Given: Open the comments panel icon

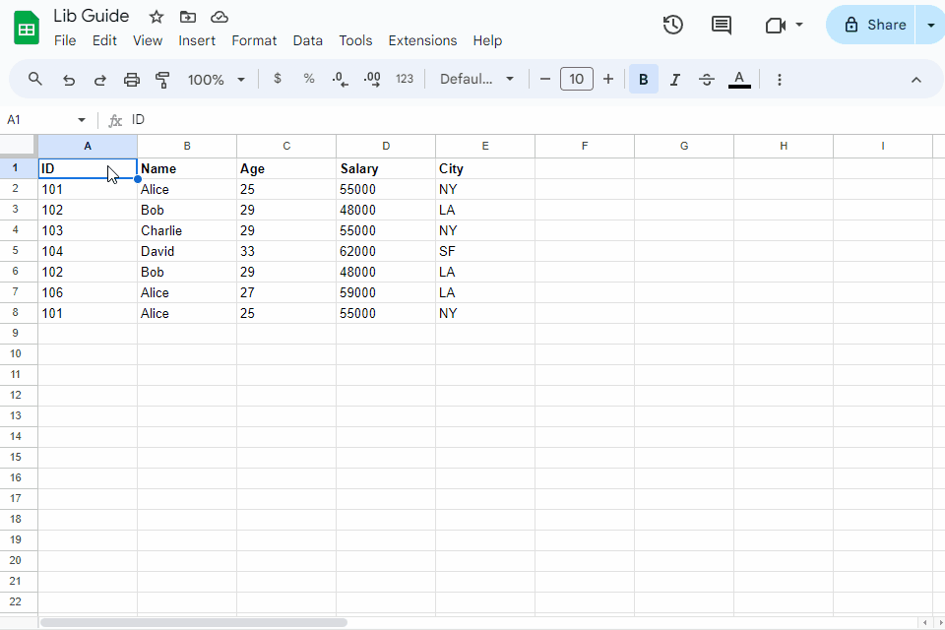Looking at the screenshot, I should tap(722, 25).
